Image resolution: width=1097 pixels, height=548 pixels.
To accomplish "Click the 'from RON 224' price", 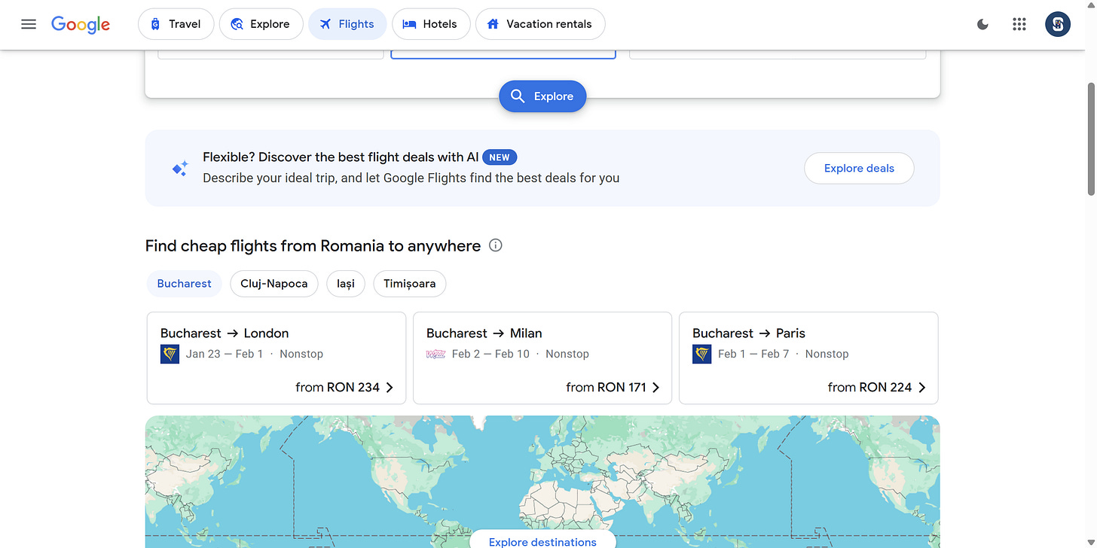I will pyautogui.click(x=869, y=388).
